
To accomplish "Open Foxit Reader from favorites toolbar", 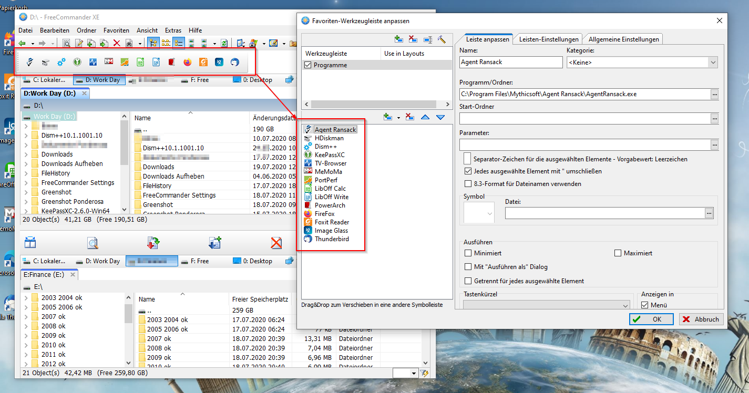I will [203, 62].
